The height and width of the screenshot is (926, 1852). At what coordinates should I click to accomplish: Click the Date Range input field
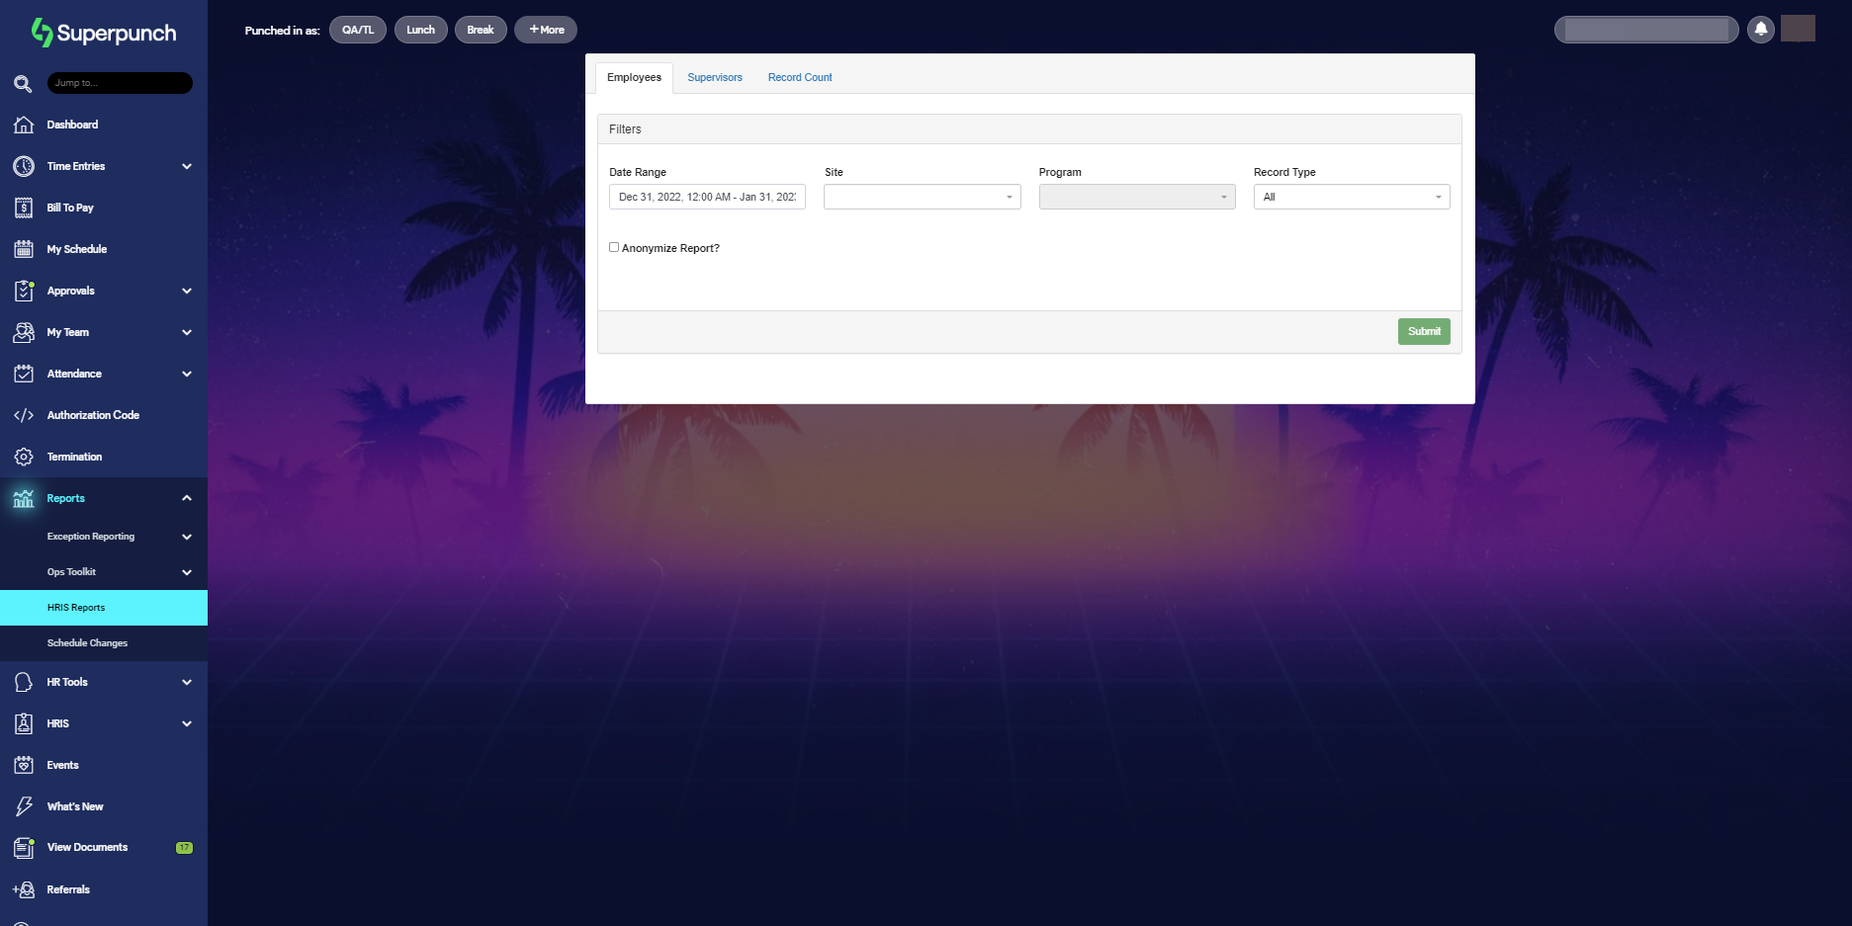point(707,197)
